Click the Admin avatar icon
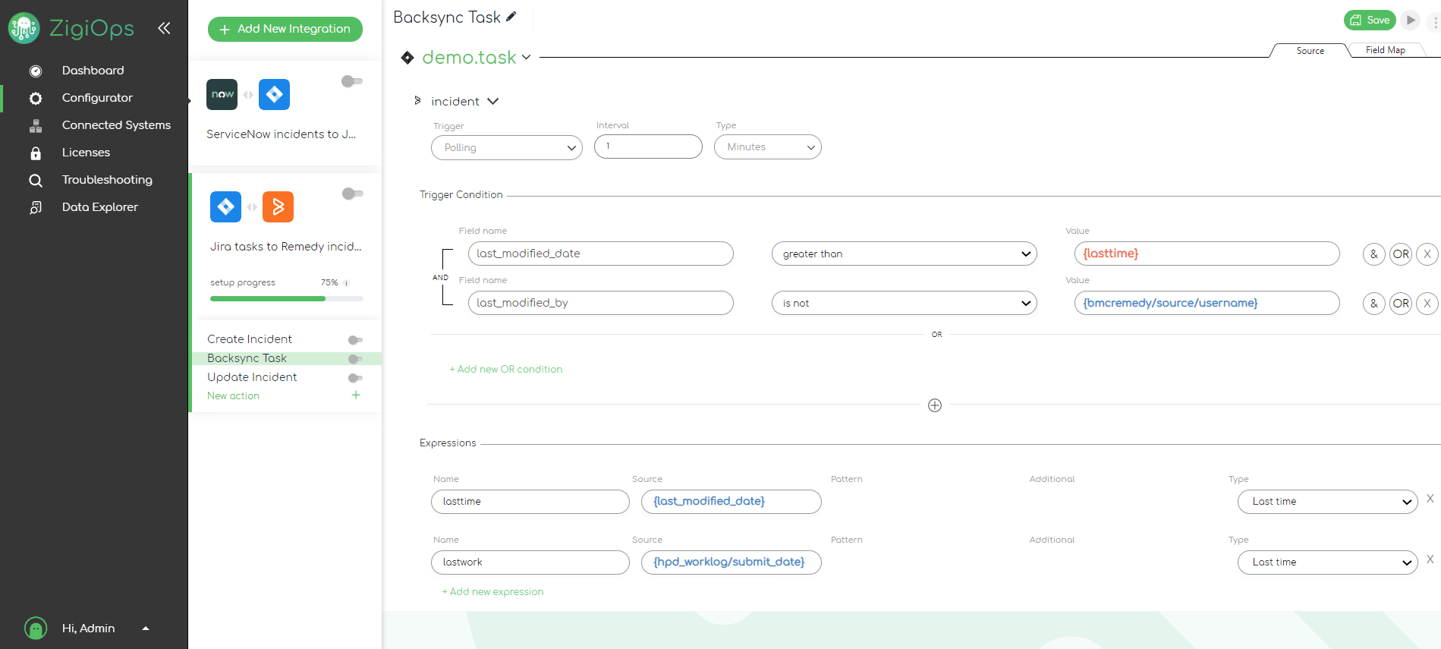The image size is (1441, 649). coord(36,629)
